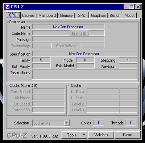
Task: Close the window with the X title bar button
Action: [x=138, y=7]
